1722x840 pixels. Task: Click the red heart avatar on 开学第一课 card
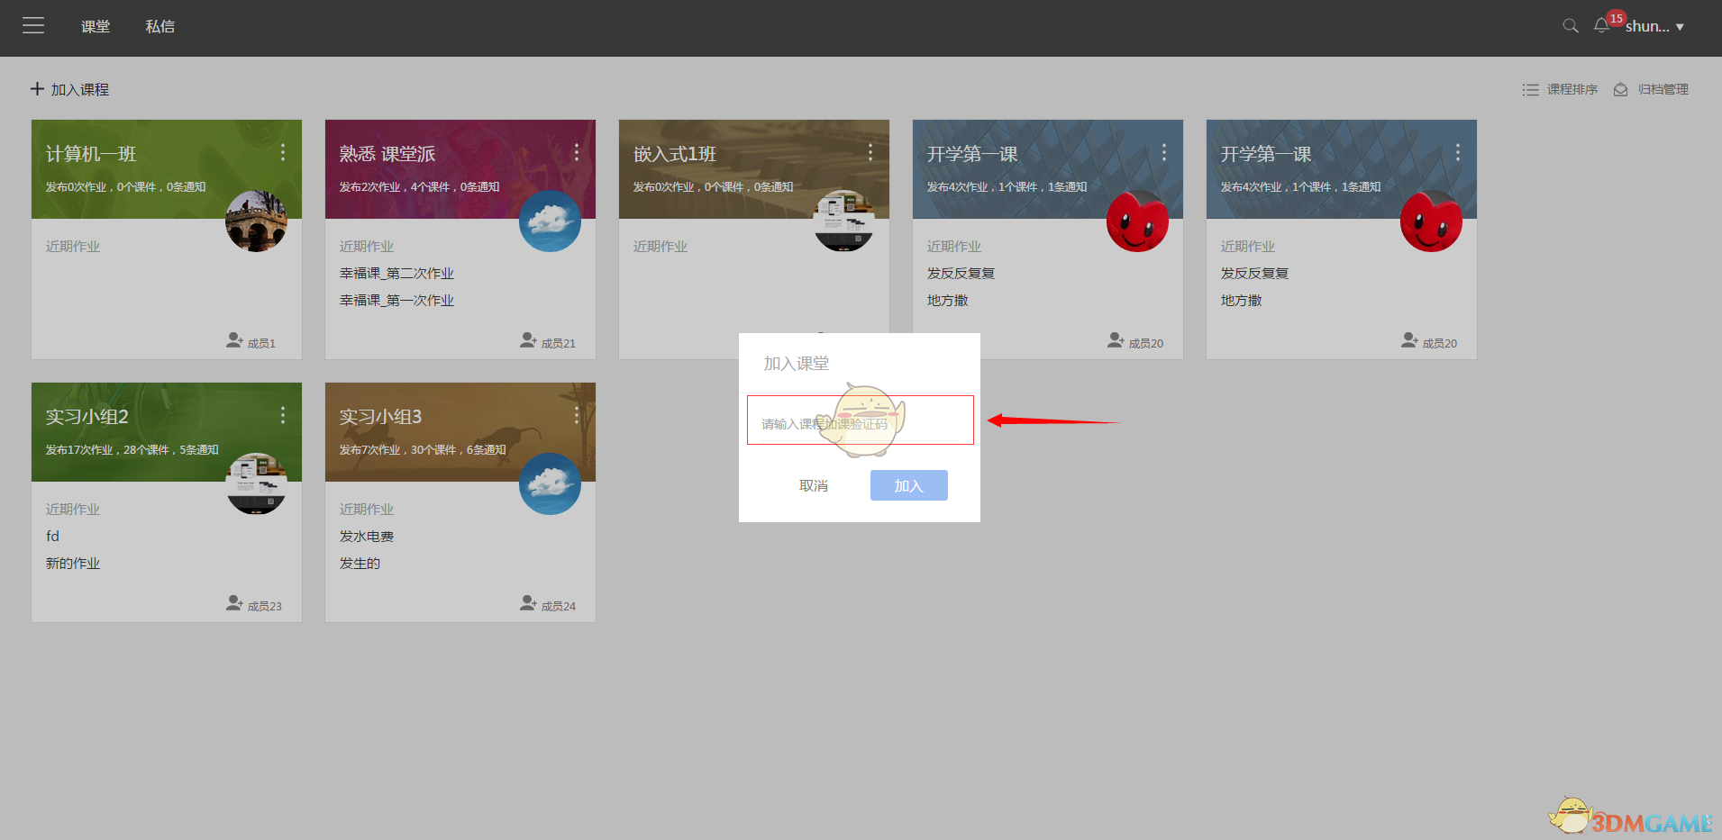(1136, 221)
